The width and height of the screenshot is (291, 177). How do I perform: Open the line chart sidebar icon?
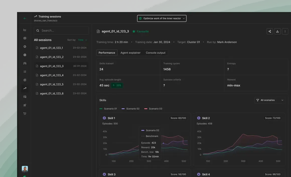point(25,30)
